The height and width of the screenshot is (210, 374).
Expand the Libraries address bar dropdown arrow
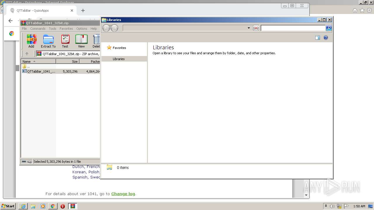[249, 28]
